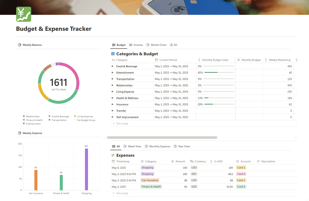Open the Entertainment category page
Image resolution: width=309 pixels, height=201 pixels.
click(x=125, y=73)
